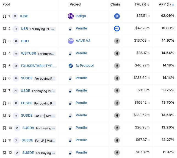This screenshot has width=177, height=158.
Task: Click the AAVE V3 ghost logo
Action: point(71,41)
